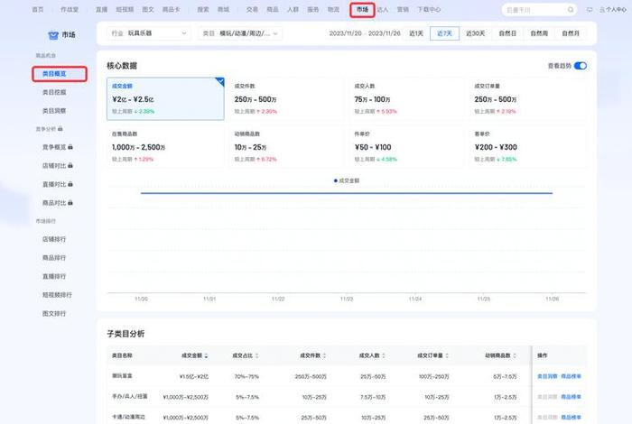The height and width of the screenshot is (424, 632).
Task: Sort the table by 成交件数 column arrows
Action: coord(324,356)
